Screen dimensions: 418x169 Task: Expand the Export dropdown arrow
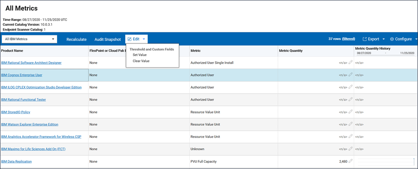pyautogui.click(x=384, y=39)
